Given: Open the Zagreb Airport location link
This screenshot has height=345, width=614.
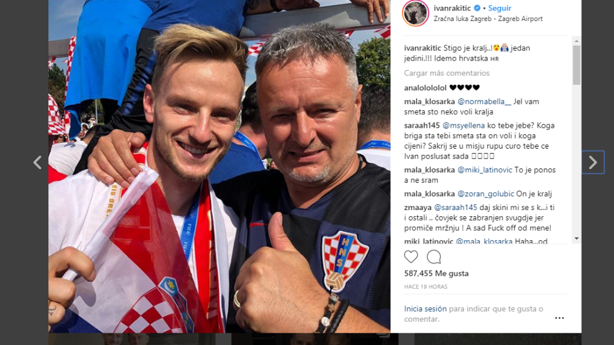Looking at the screenshot, I should 488,19.
